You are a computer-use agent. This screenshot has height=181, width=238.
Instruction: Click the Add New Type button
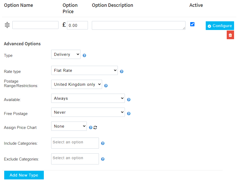coord(24,175)
